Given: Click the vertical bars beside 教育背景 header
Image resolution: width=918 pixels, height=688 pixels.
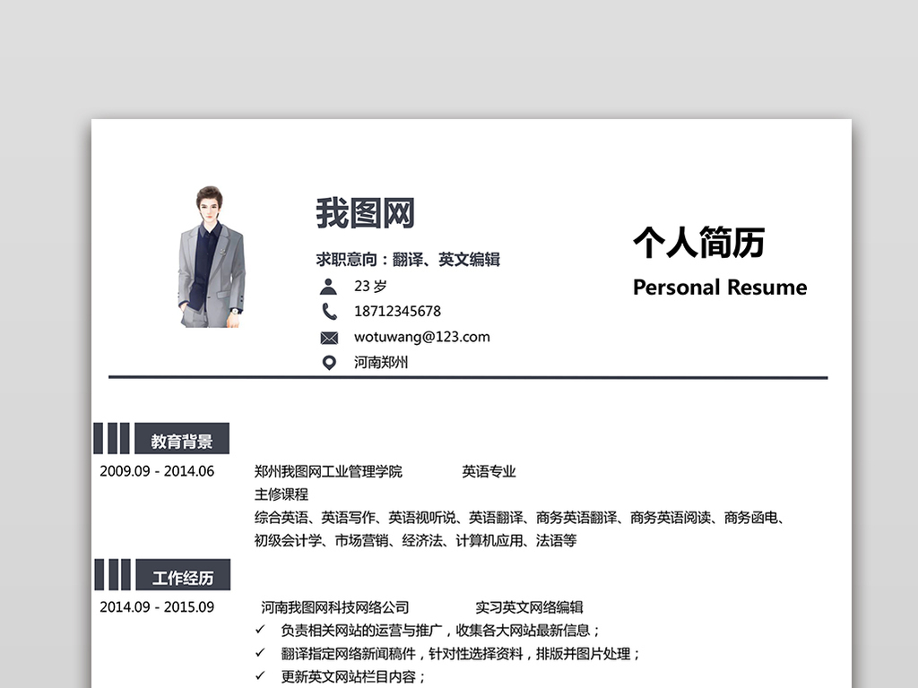Looking at the screenshot, I should [x=112, y=438].
